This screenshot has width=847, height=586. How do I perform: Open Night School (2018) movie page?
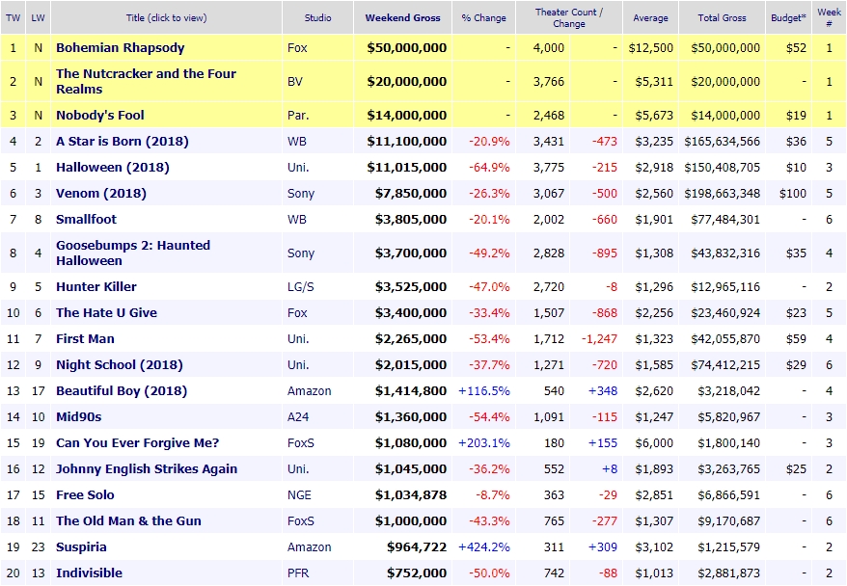pos(120,364)
